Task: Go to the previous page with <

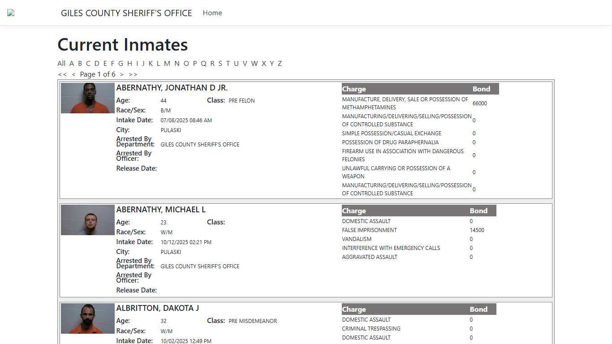Action: 74,74
